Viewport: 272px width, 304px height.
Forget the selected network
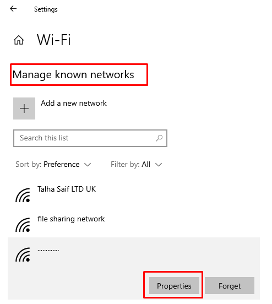[230, 286]
